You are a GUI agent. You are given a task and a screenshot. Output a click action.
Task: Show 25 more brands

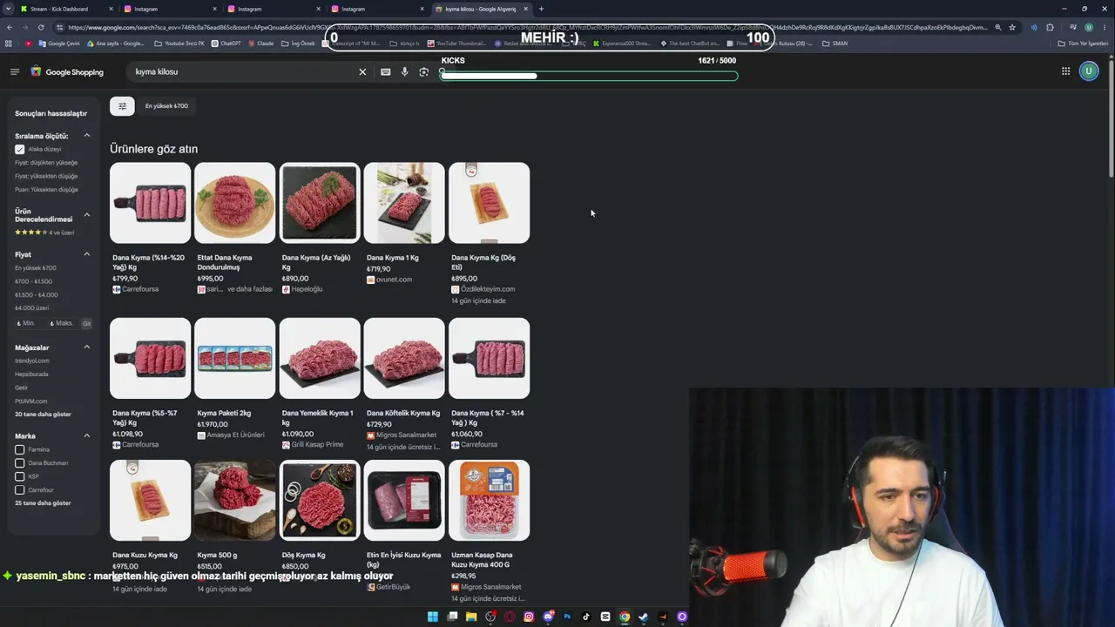point(43,503)
